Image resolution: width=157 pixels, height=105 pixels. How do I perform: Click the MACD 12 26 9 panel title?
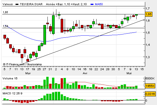click(x=12, y=93)
